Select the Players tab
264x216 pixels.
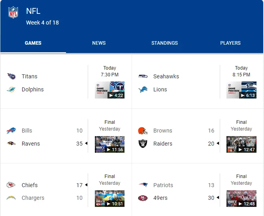(230, 43)
